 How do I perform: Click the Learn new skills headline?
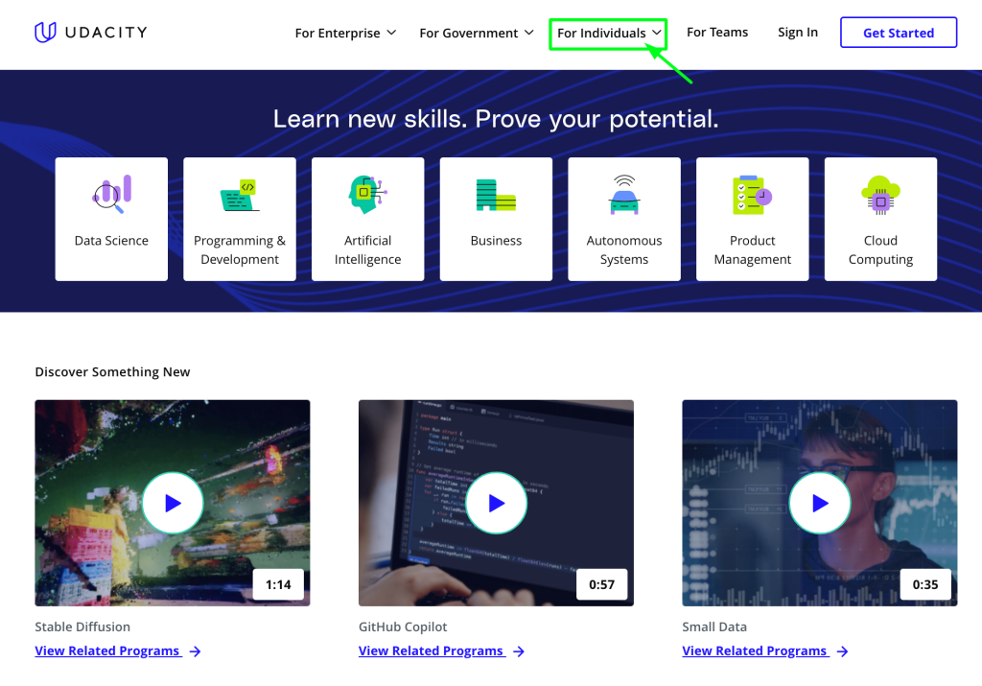[496, 119]
